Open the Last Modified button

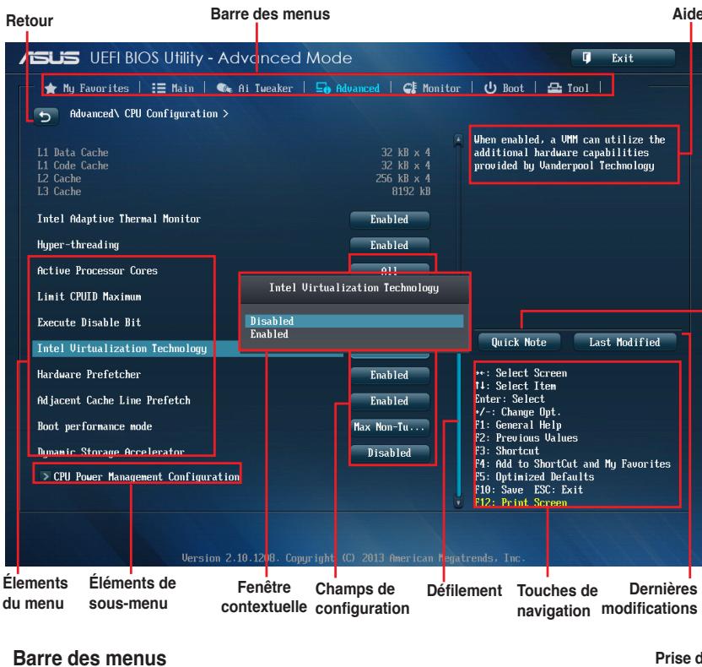(624, 342)
